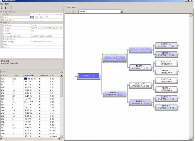Image resolution: width=195 pixels, height=141 pixels.
Task: Click the Score property row
Action: [33, 47]
